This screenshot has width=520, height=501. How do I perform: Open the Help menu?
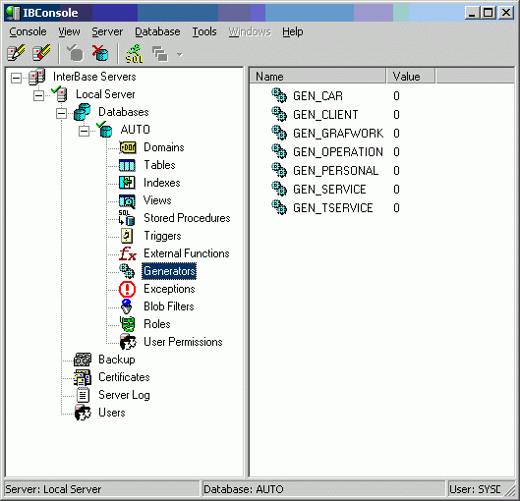click(293, 31)
